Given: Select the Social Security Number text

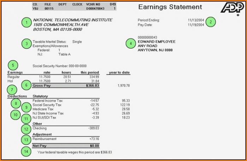Looking at the screenshot, I should coord(59,66).
